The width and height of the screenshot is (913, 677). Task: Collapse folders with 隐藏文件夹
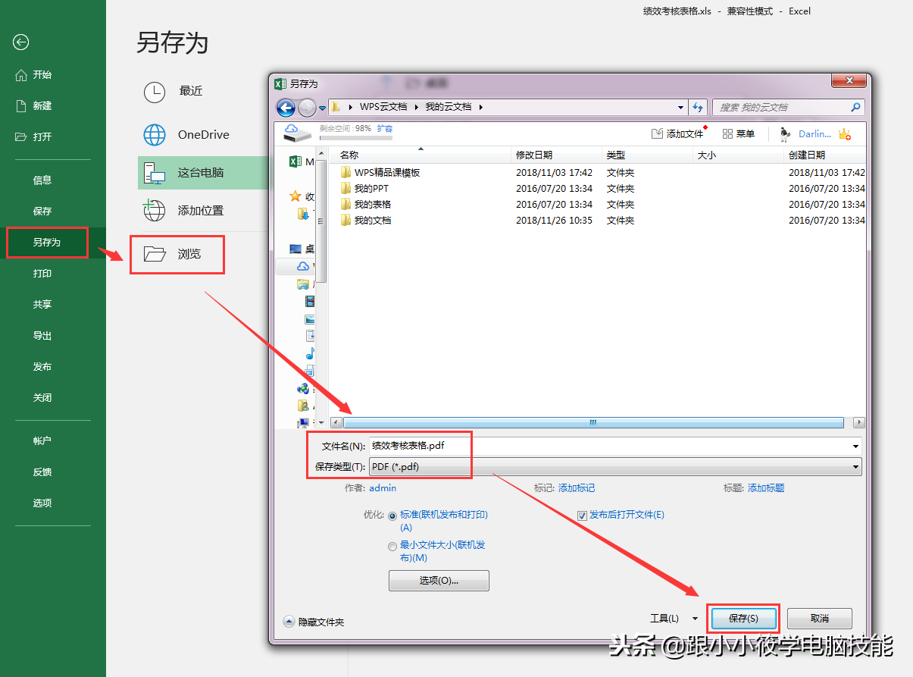(314, 622)
